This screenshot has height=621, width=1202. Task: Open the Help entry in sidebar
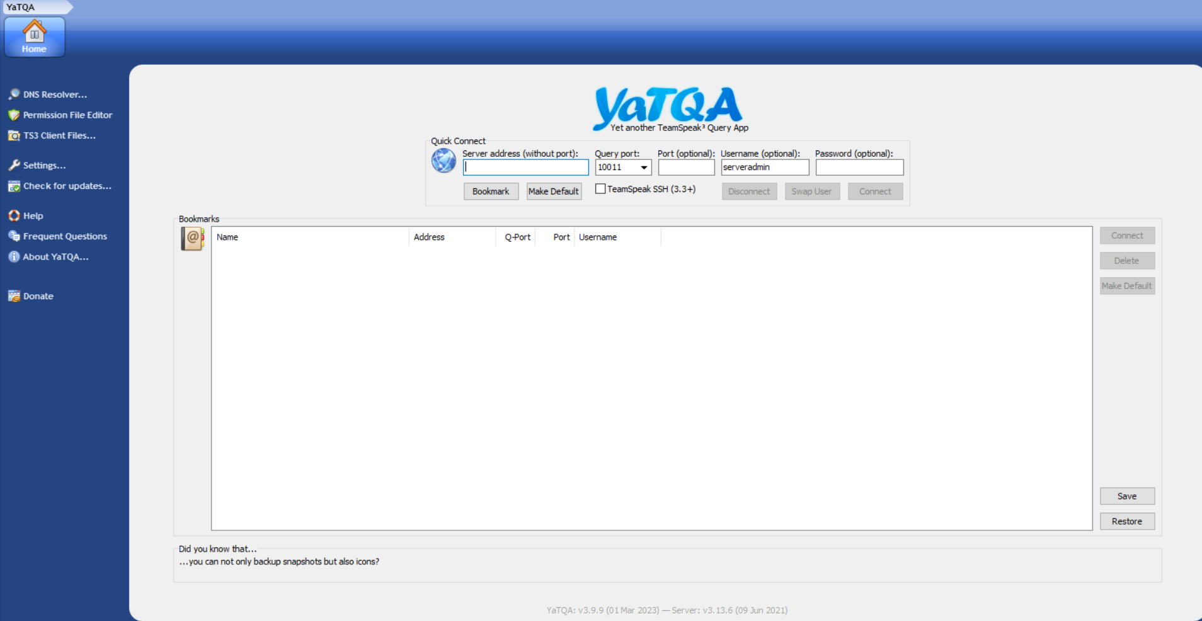click(33, 215)
